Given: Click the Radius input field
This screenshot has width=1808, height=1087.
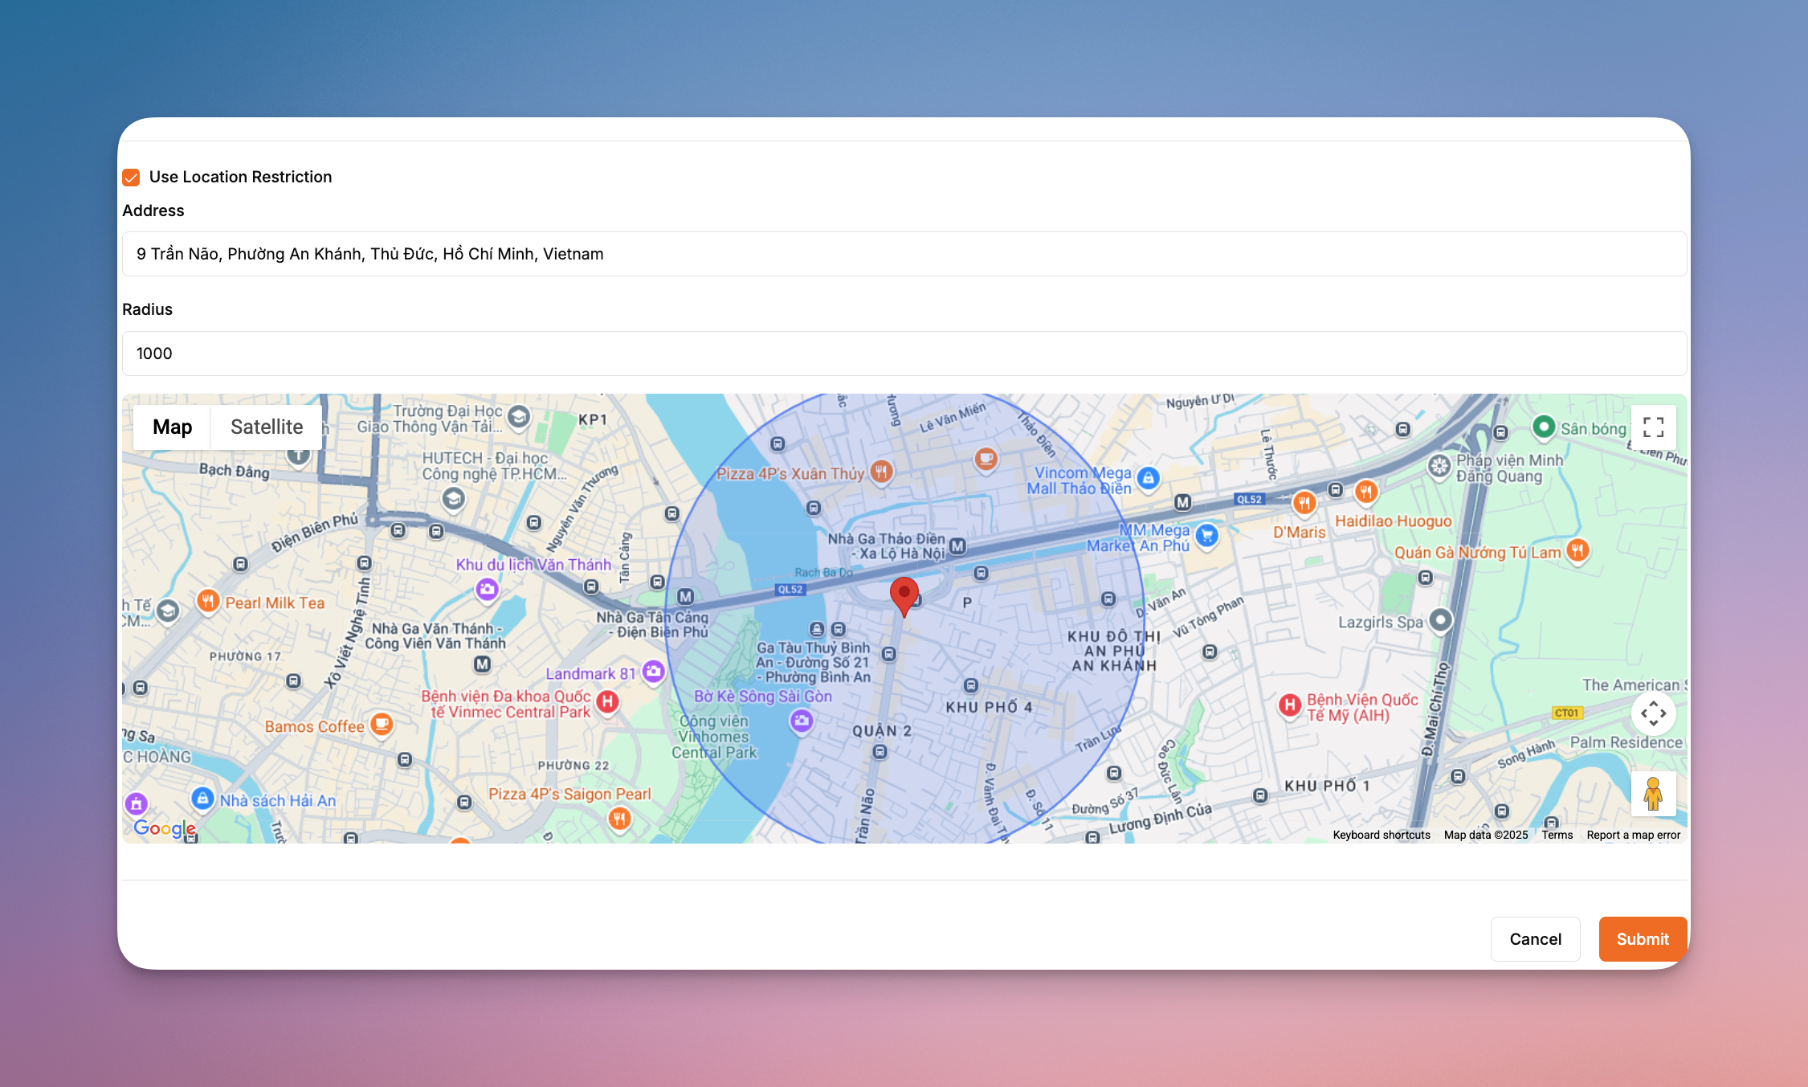Looking at the screenshot, I should click(904, 353).
